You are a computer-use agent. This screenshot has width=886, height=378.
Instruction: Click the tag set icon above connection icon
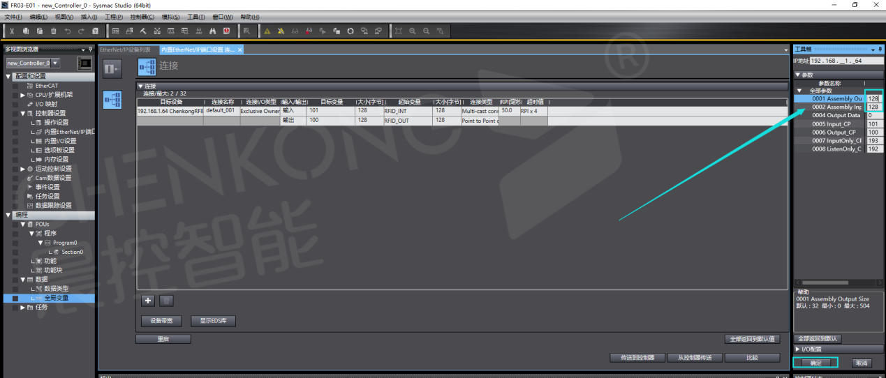click(x=112, y=68)
